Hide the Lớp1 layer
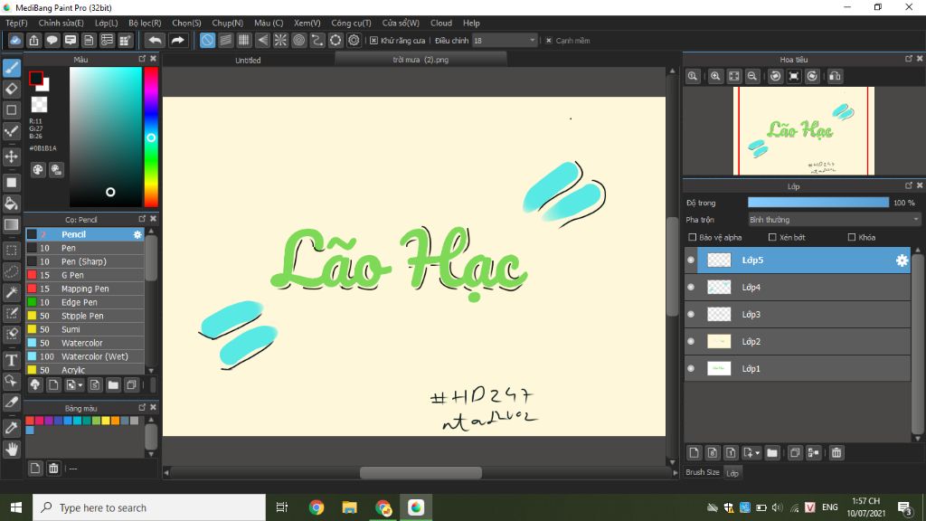 click(x=690, y=369)
